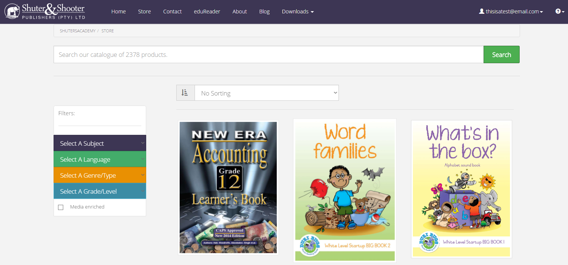Open the New Era Accounting Grade 12 book
Image resolution: width=568 pixels, height=265 pixels.
coord(228,187)
